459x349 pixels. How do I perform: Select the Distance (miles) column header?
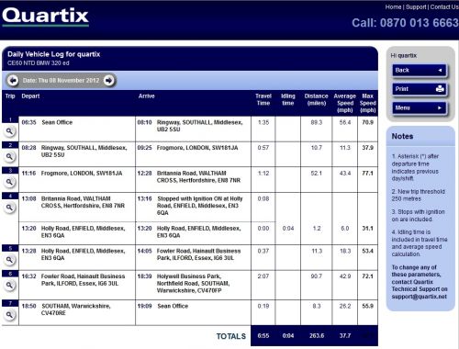tap(316, 100)
